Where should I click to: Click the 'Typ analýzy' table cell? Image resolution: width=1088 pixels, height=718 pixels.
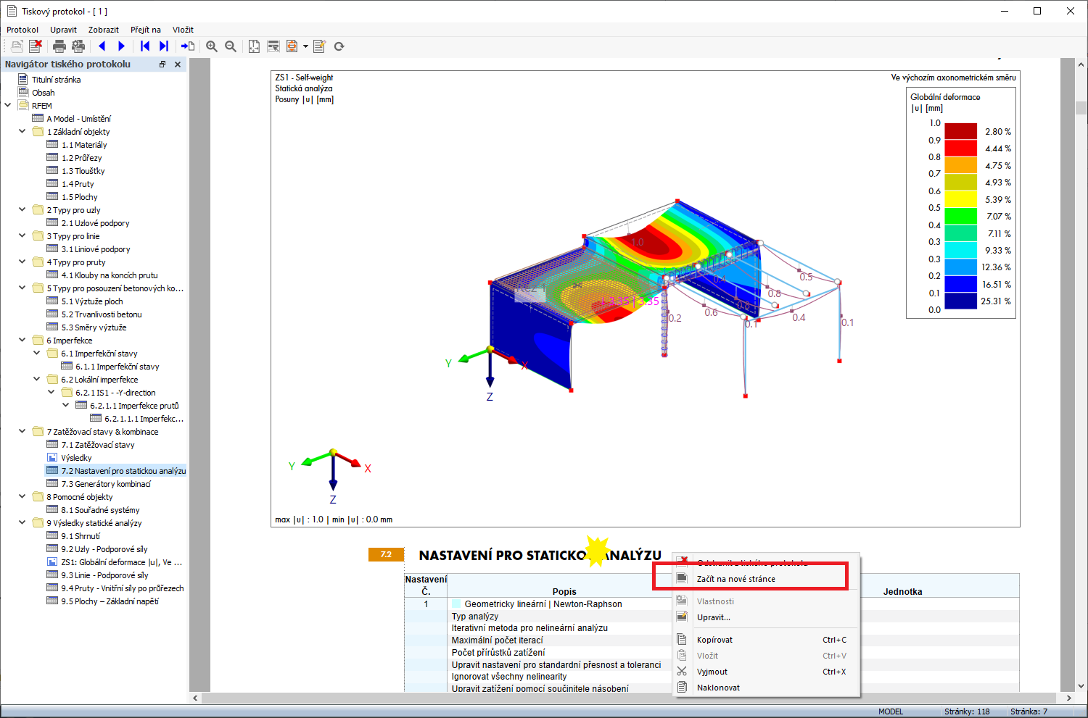point(475,617)
